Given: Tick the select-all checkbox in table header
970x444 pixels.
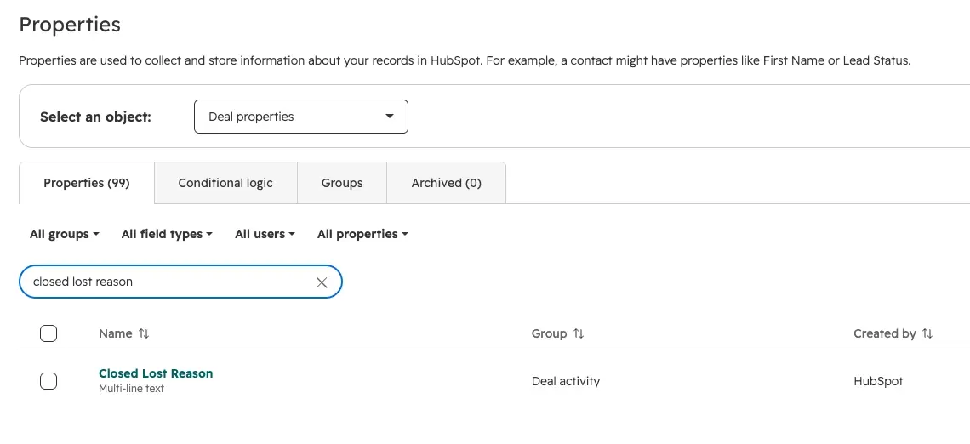Looking at the screenshot, I should [48, 334].
